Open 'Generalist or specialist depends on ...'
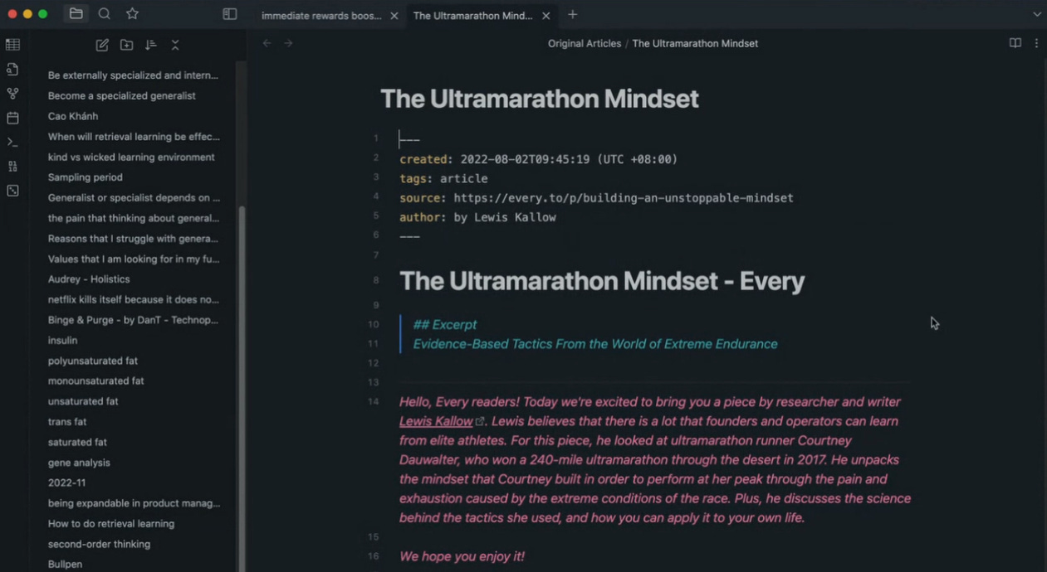Image resolution: width=1047 pixels, height=572 pixels. point(133,197)
